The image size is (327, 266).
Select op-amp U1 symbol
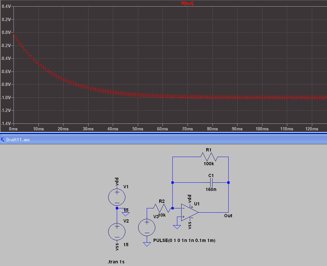(x=190, y=212)
